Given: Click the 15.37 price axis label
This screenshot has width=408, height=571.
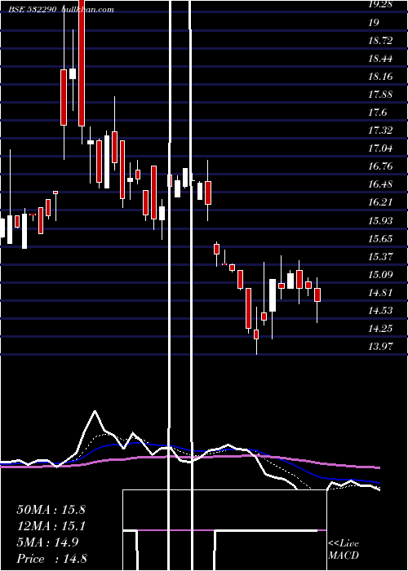Looking at the screenshot, I should click(380, 256).
